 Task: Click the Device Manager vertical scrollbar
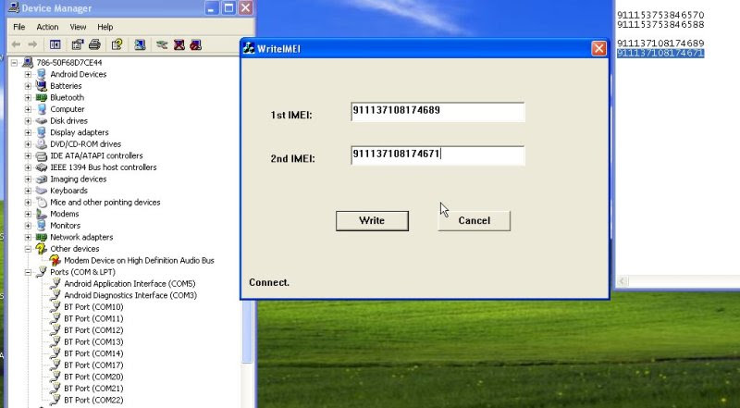point(247,333)
